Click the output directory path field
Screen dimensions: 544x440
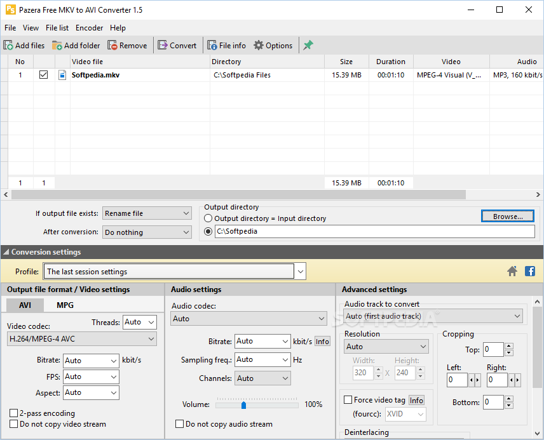(375, 231)
